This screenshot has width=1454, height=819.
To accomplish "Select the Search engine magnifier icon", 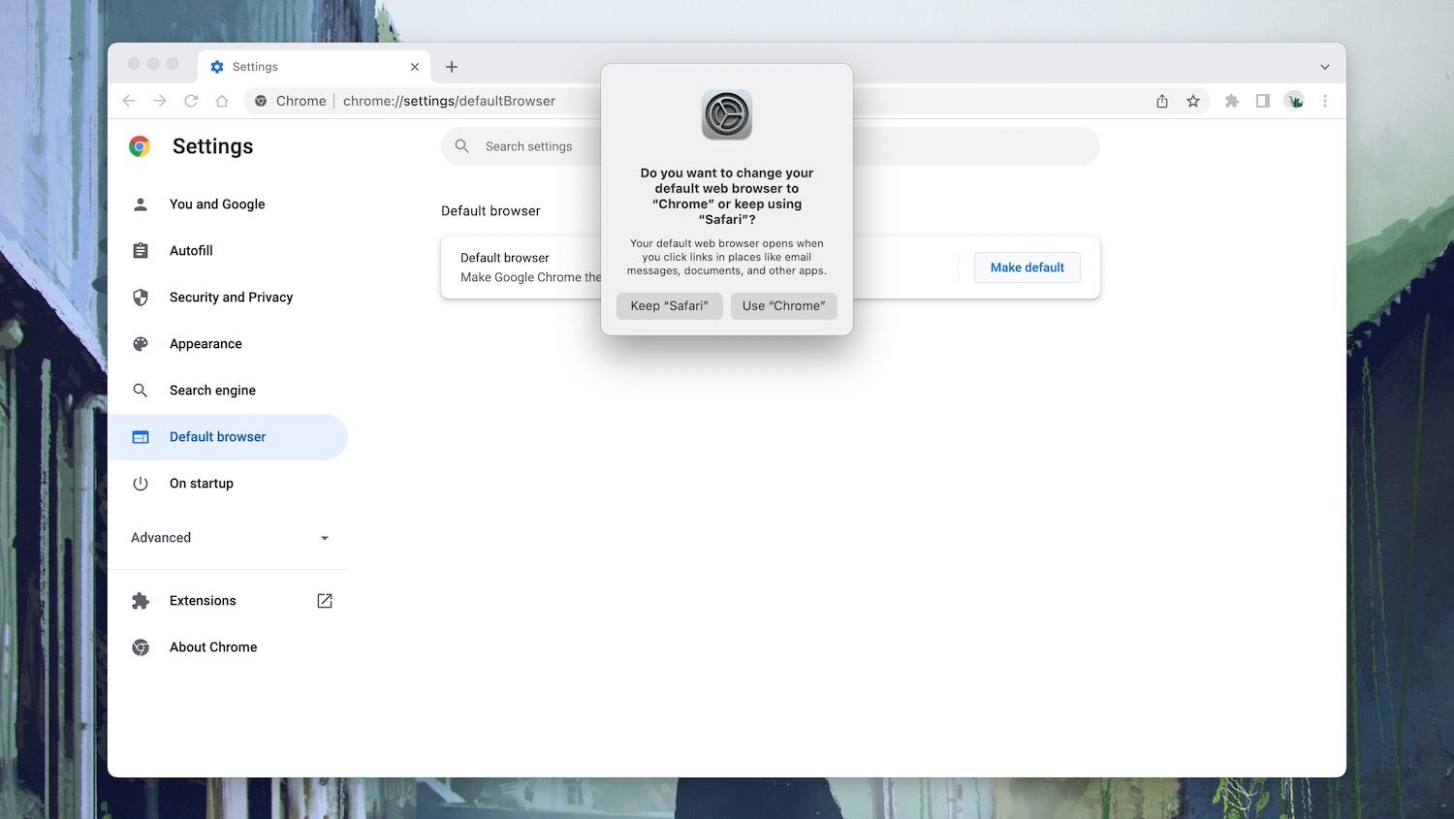I will 141,390.
